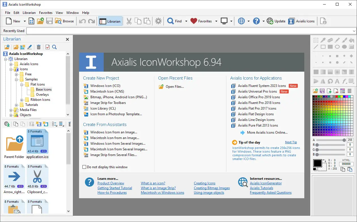Click the HTML color code field

[x=346, y=164]
